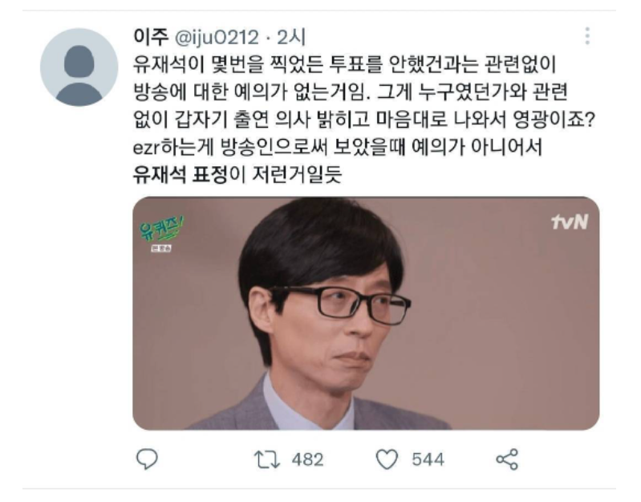Click the line starting 방송에 대한 예의가
The width and height of the screenshot is (641, 502).
tap(351, 92)
